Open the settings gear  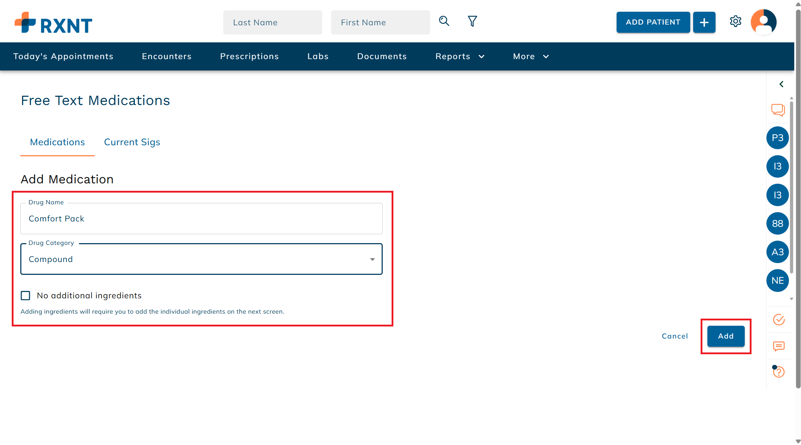[735, 21]
